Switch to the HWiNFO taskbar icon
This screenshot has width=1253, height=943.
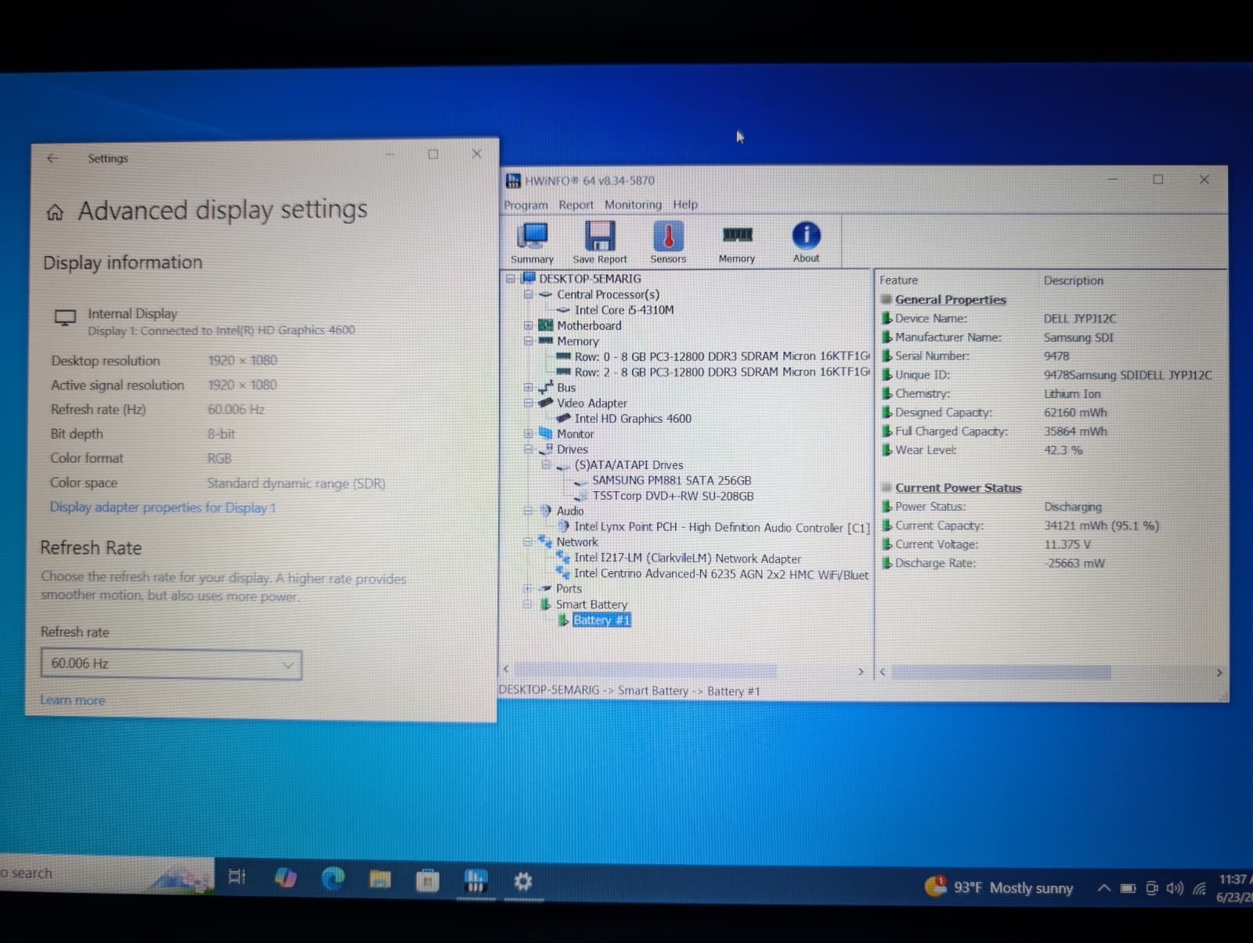475,881
